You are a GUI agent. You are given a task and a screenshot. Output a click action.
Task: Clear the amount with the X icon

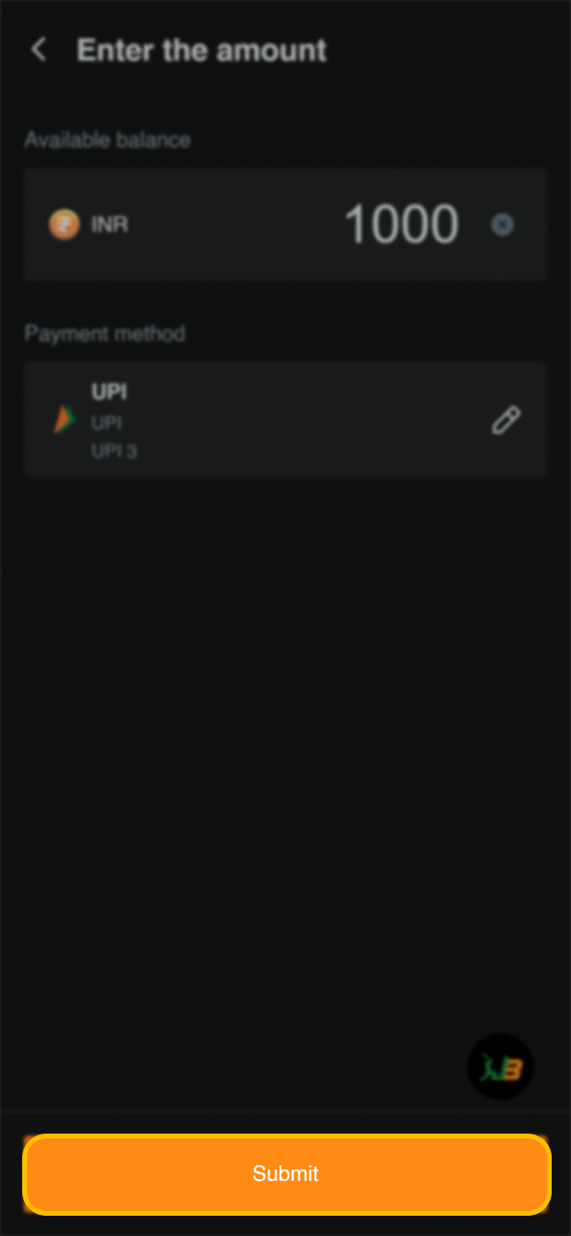tap(502, 225)
